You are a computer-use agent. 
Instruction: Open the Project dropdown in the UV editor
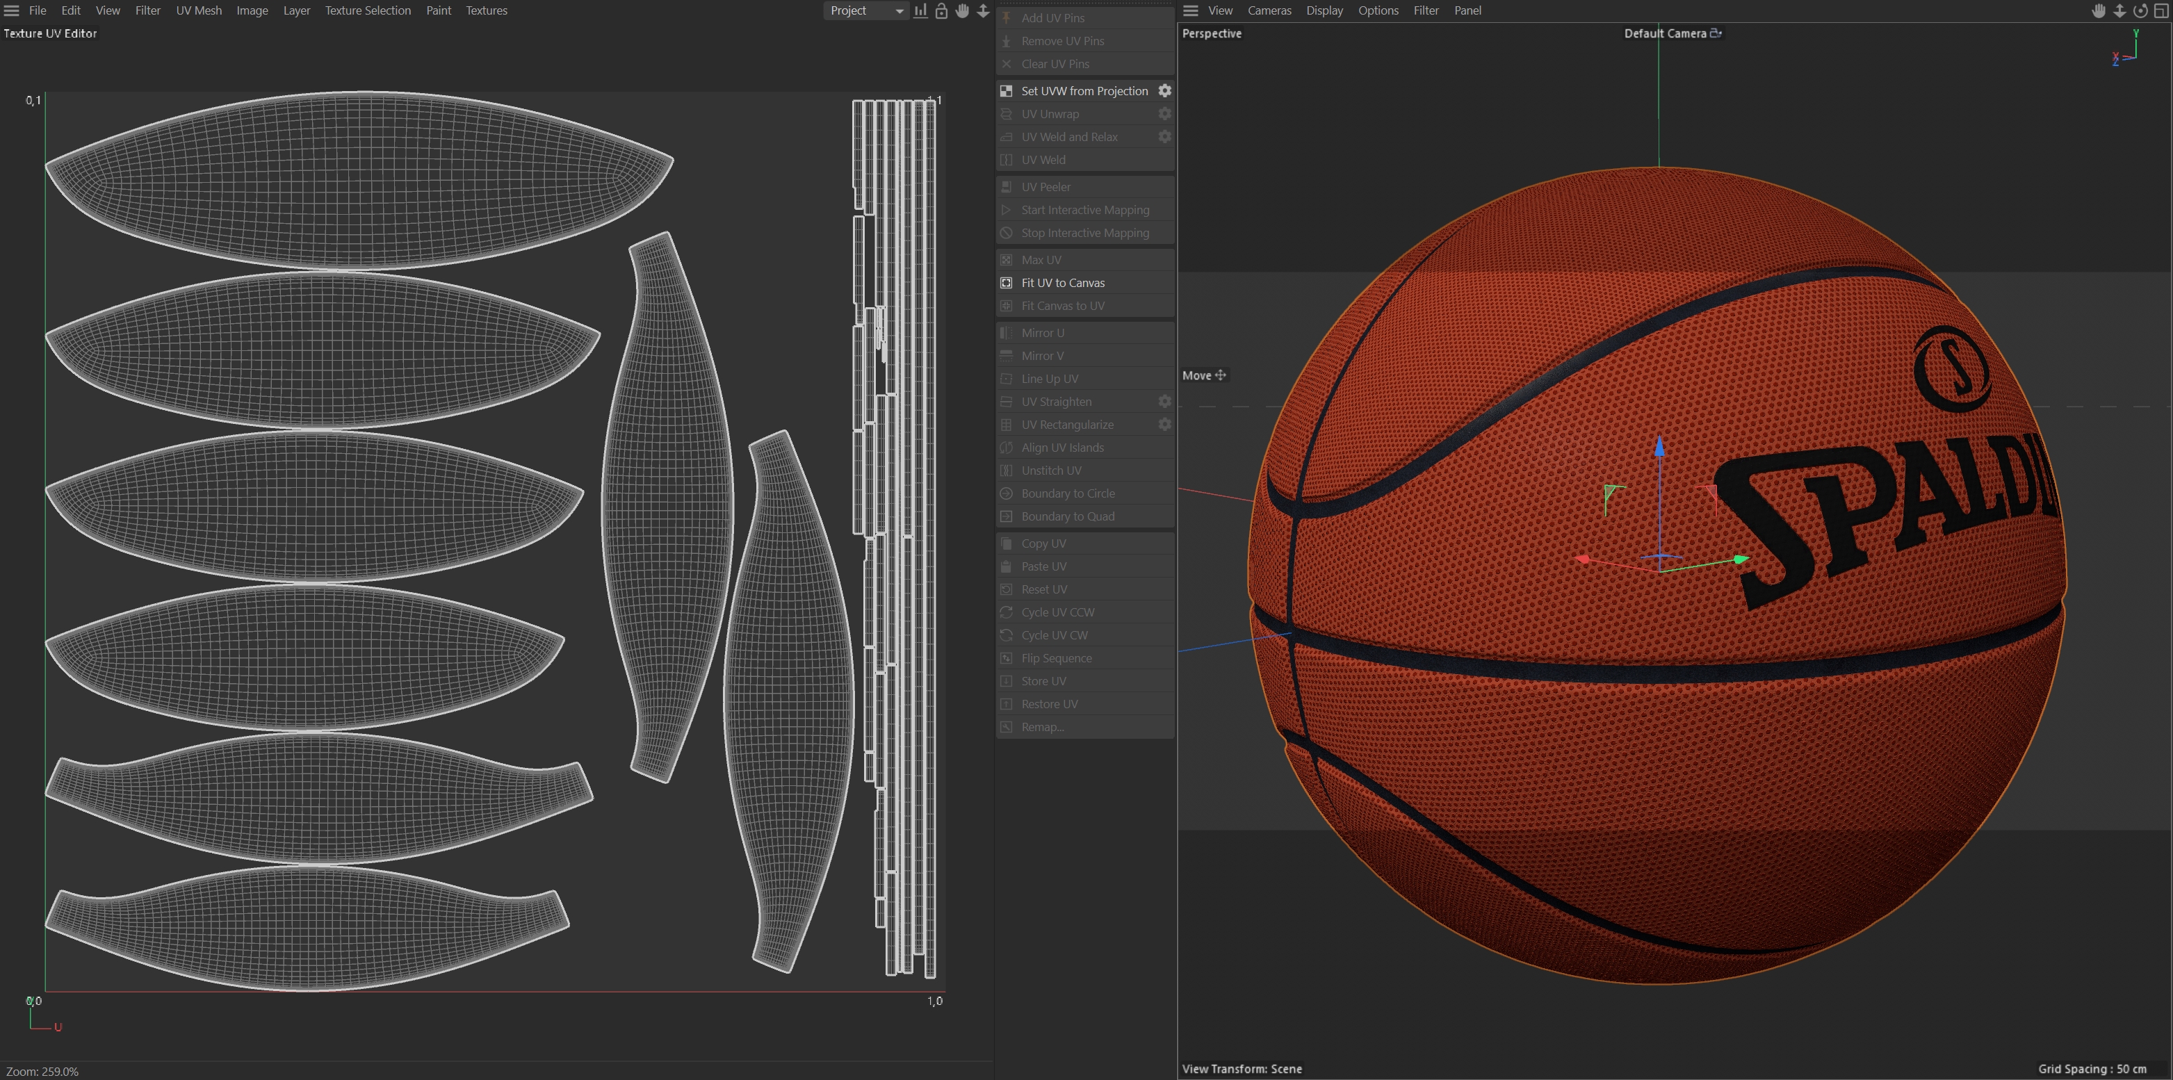pyautogui.click(x=866, y=11)
